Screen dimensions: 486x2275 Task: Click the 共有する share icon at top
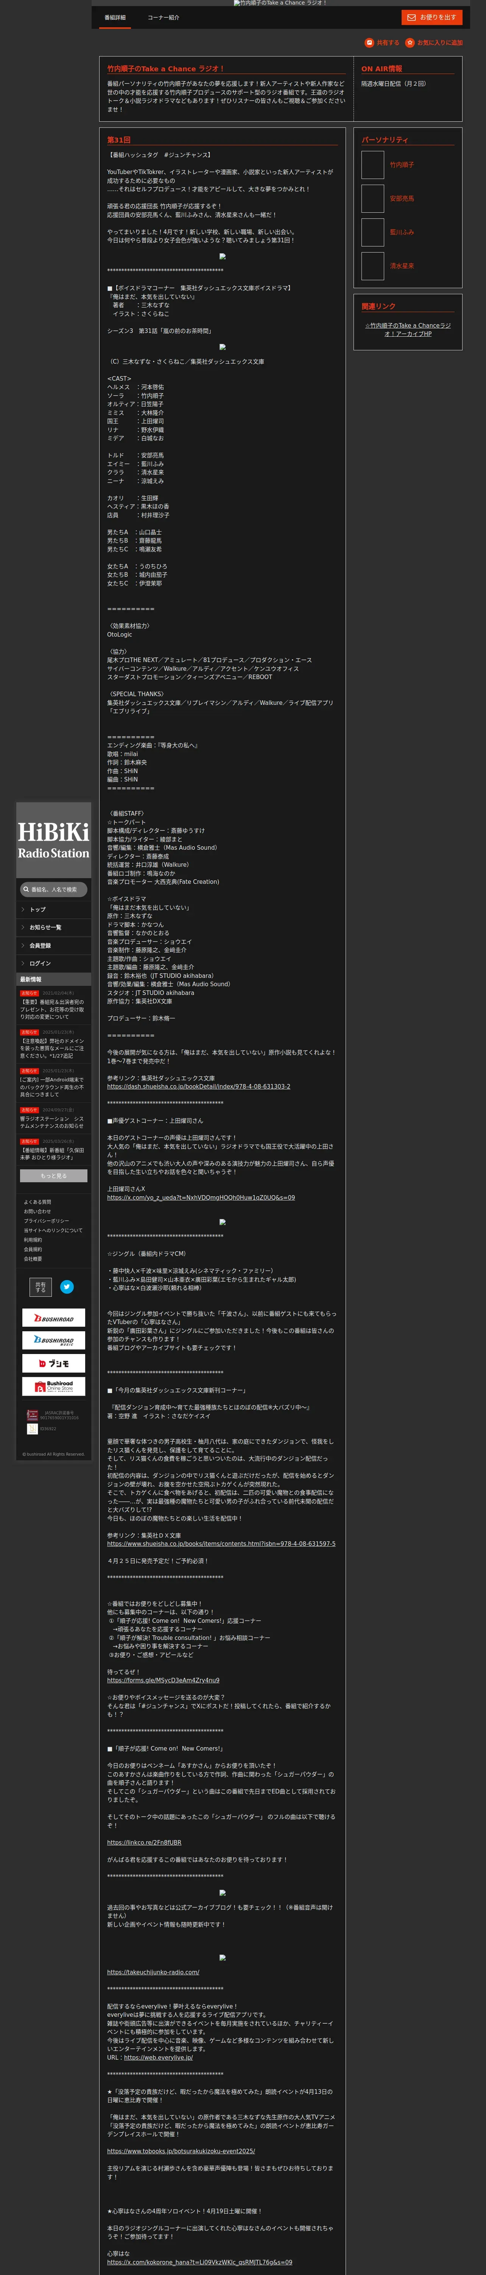pos(369,42)
